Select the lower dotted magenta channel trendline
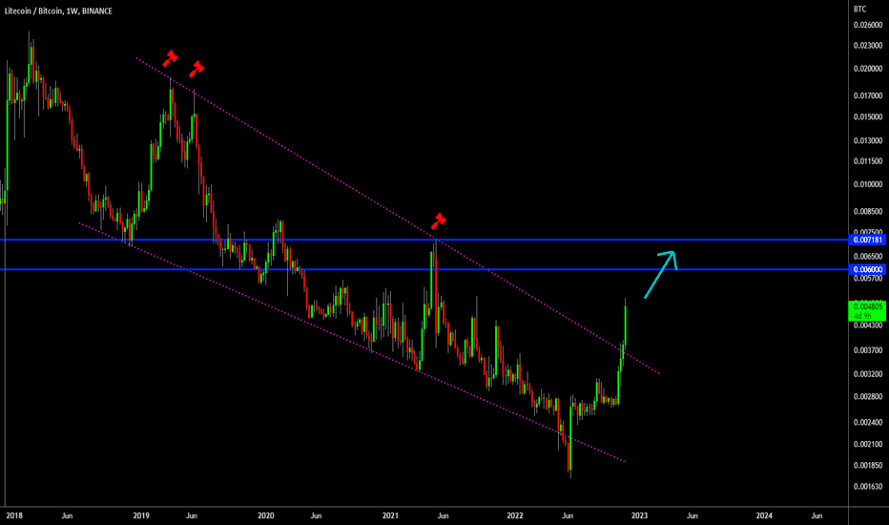Screen dimensions: 889x525 click(x=352, y=343)
